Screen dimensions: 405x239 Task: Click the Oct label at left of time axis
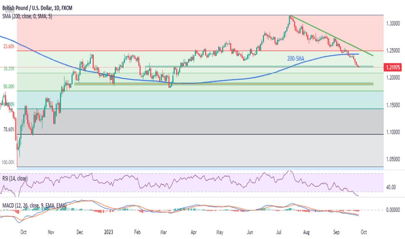click(23, 232)
